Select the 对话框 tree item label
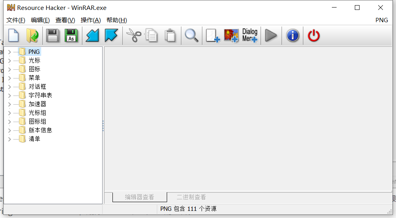This screenshot has height=218, width=396. (37, 86)
